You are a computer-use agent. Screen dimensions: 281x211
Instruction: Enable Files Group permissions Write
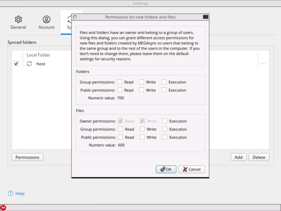pyautogui.click(x=142, y=129)
